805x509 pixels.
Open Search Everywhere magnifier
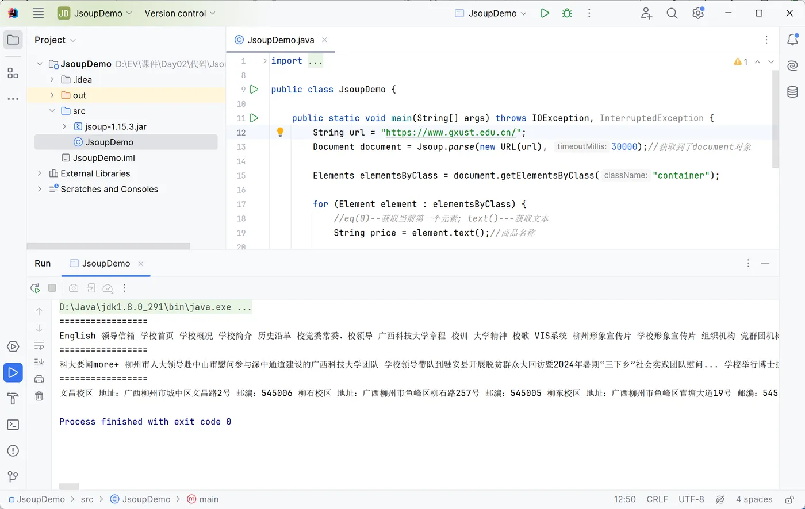672,13
